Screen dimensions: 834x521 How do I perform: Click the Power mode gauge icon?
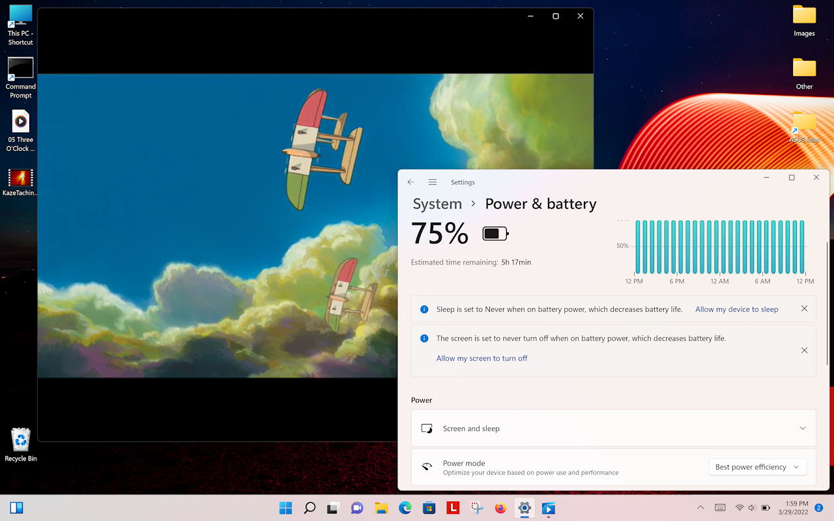(x=427, y=467)
